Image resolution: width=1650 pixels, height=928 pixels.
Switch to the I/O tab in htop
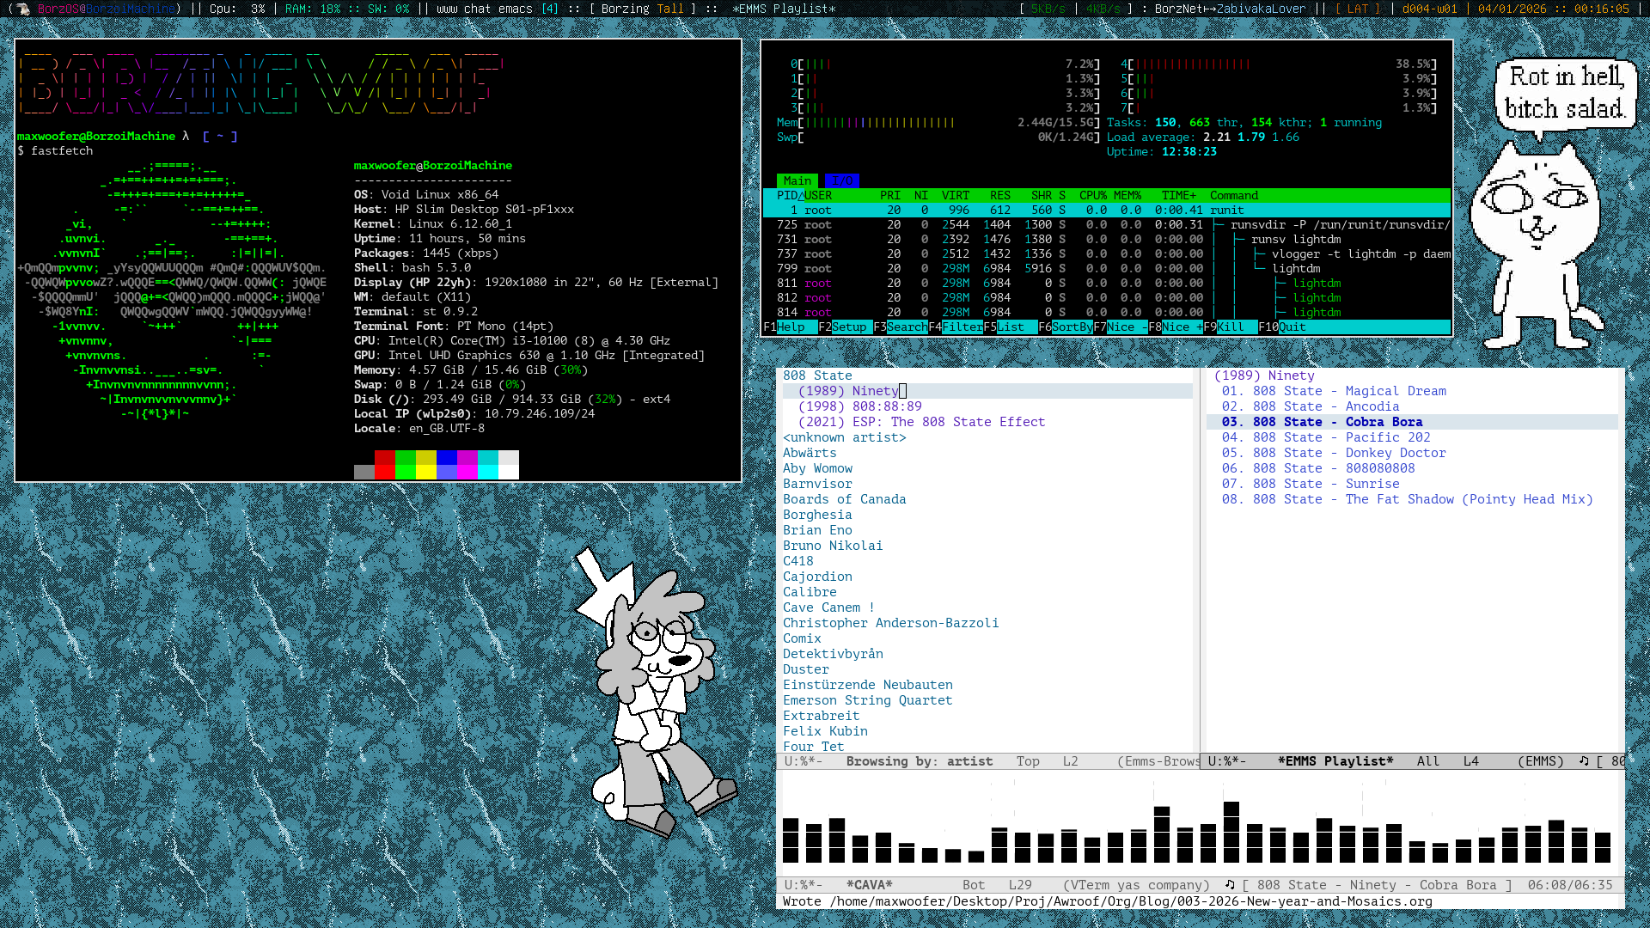point(842,180)
